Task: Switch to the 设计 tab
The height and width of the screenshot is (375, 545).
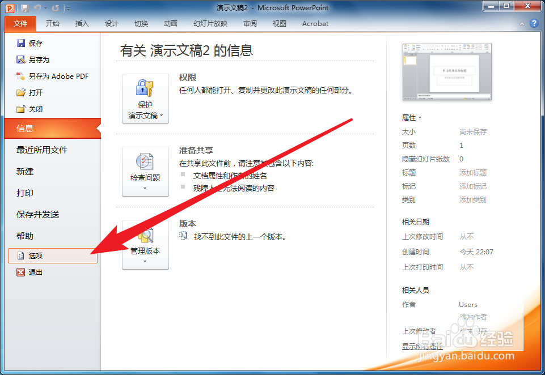Action: 112,24
